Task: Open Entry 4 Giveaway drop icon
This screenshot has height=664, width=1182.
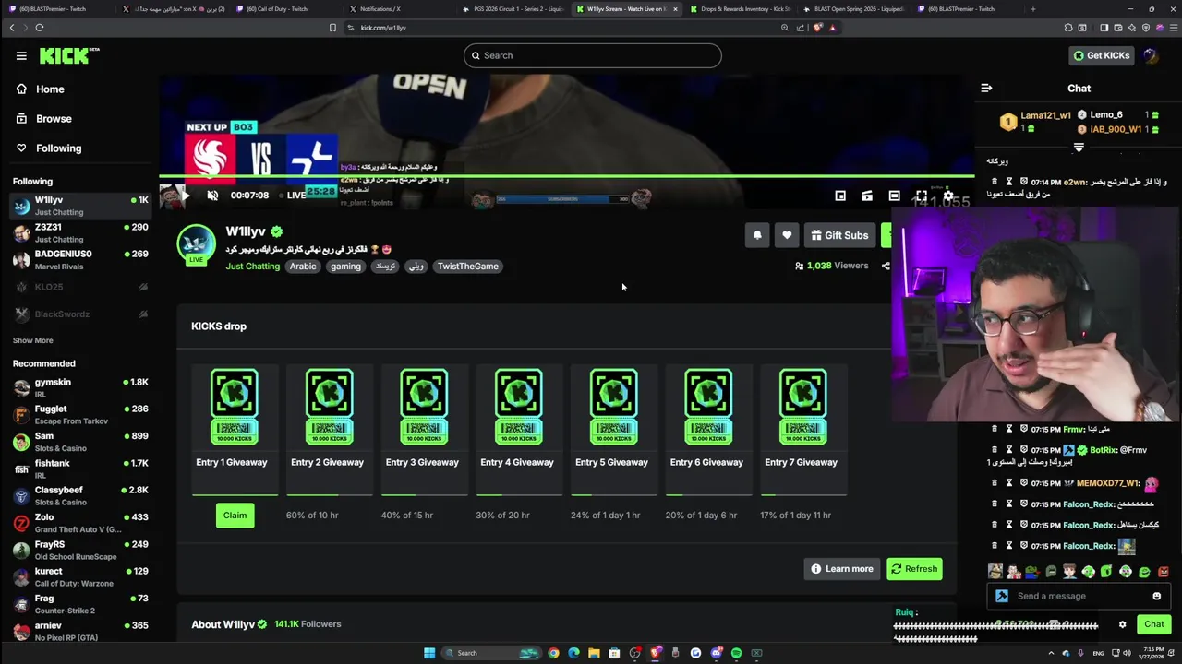Action: point(518,407)
